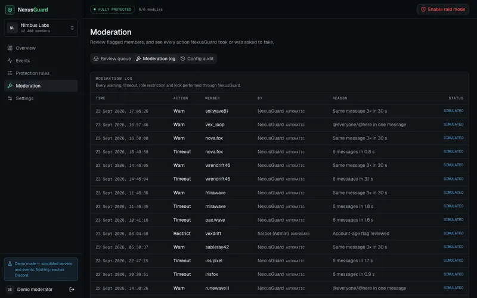Click reason '6 messages in 0.8 s'

coord(353,152)
